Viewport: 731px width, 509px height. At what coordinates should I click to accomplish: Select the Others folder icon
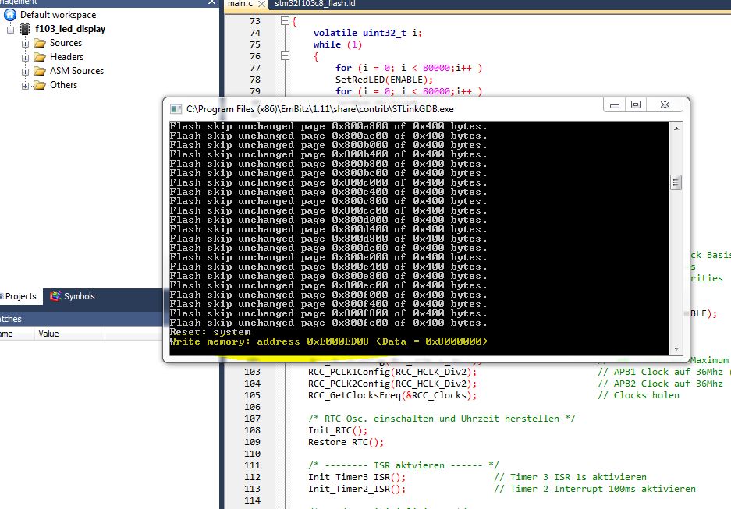click(40, 85)
